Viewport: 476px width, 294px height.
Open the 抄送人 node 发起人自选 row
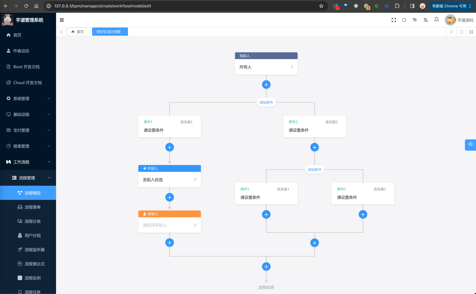(x=169, y=180)
